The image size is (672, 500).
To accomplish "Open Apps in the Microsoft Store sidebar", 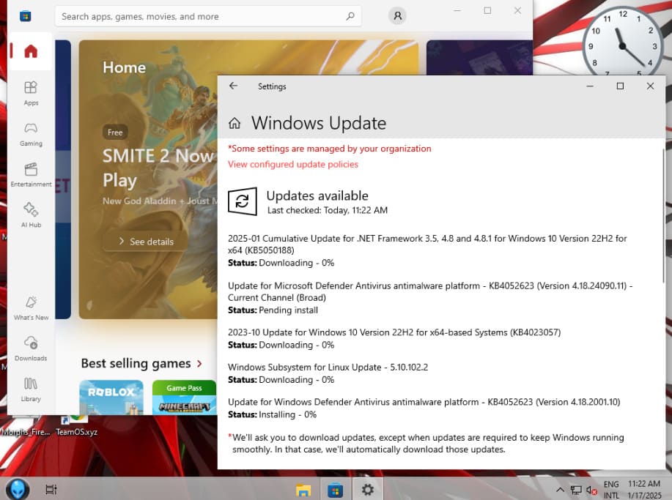I will coord(31,93).
